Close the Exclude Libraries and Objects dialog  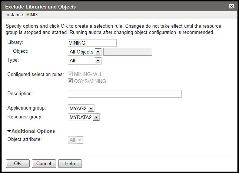(232, 6)
